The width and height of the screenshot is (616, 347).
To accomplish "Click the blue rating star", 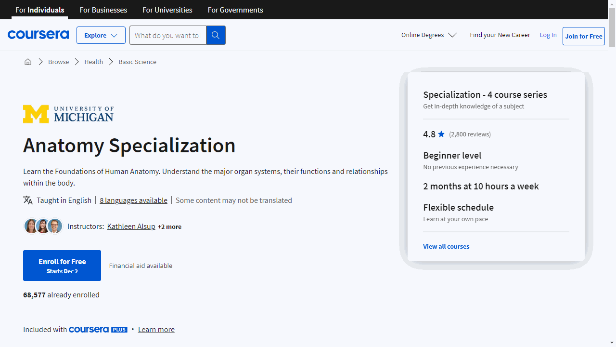I will pos(441,134).
